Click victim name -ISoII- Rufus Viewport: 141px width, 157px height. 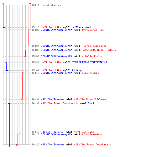point(92,56)
